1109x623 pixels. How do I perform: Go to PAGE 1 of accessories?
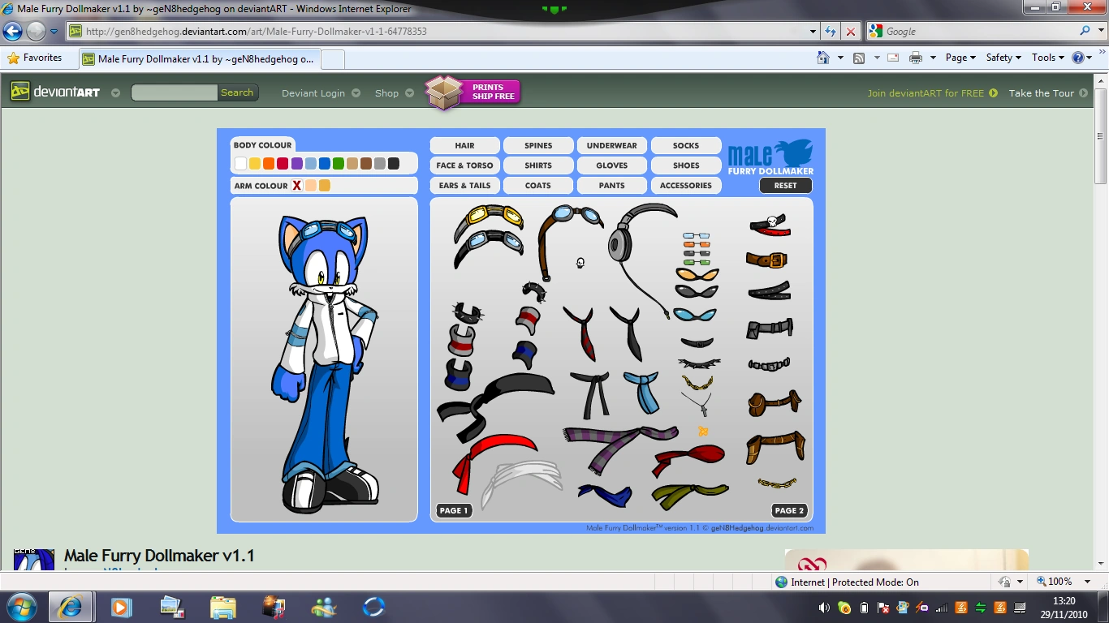click(454, 511)
